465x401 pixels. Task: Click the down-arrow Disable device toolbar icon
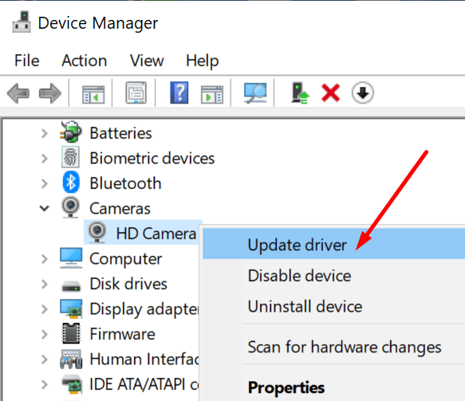pos(362,93)
